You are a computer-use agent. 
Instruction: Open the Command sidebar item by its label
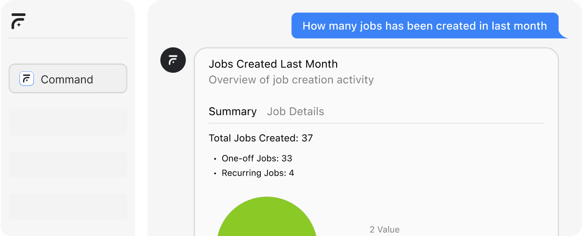coord(67,79)
